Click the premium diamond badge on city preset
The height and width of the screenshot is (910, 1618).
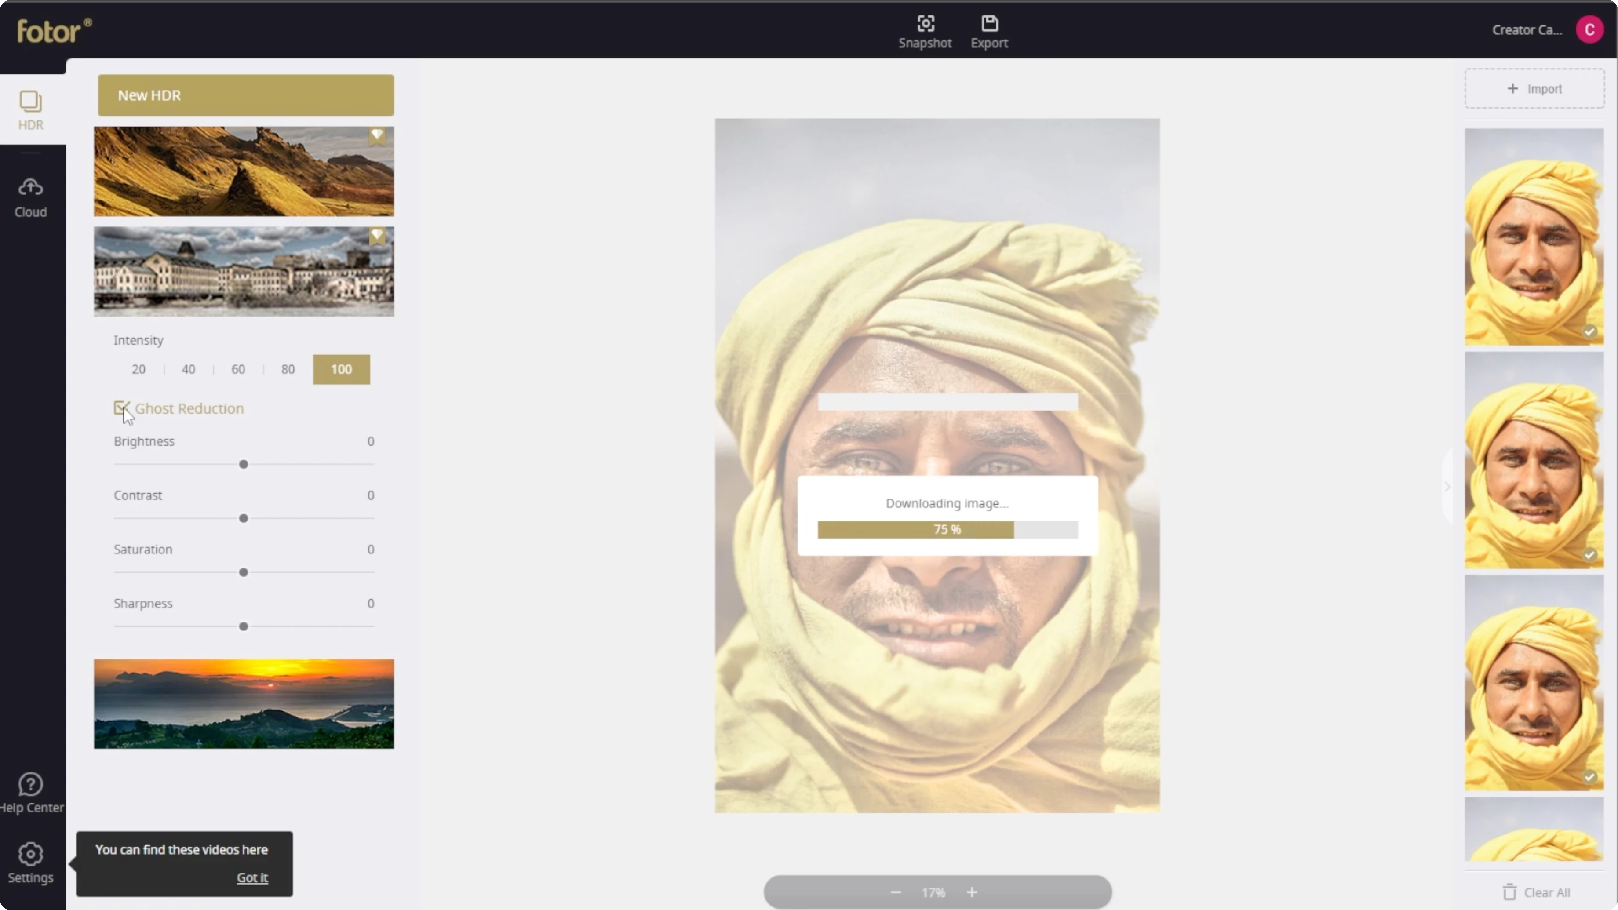click(x=377, y=236)
